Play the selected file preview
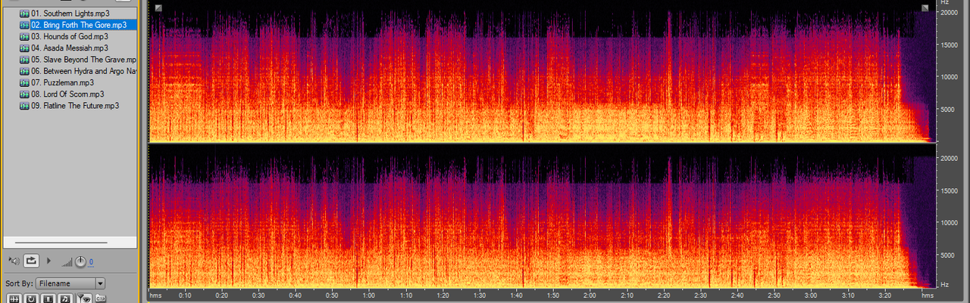 pos(49,261)
